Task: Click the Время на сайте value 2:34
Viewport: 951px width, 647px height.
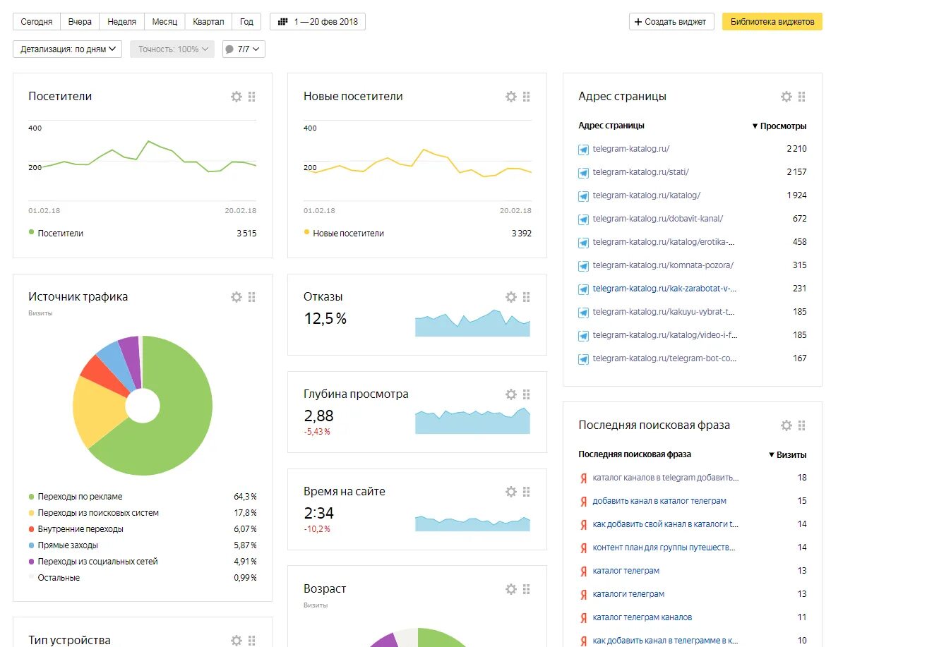Action: pyautogui.click(x=318, y=514)
